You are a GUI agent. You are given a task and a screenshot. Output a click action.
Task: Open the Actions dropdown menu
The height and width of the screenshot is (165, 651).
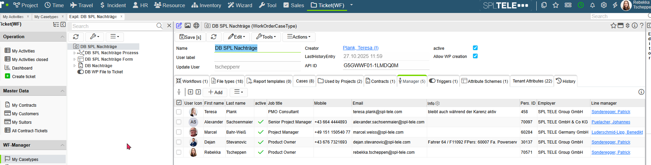[x=299, y=37]
